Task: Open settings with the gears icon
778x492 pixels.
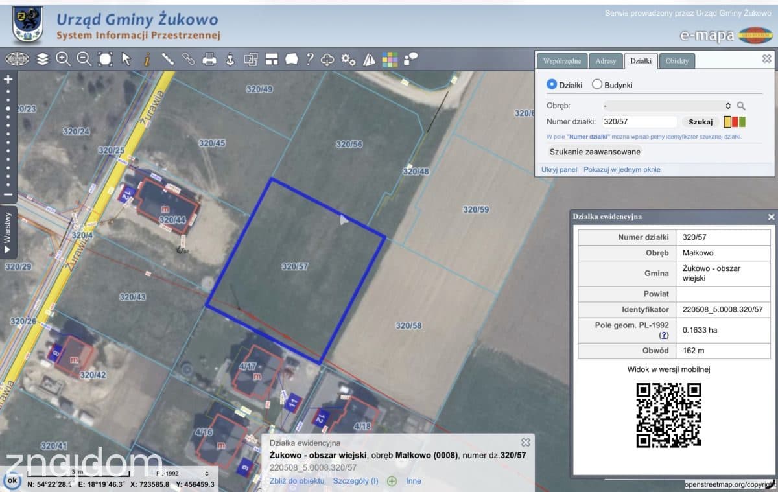Action: 348,59
